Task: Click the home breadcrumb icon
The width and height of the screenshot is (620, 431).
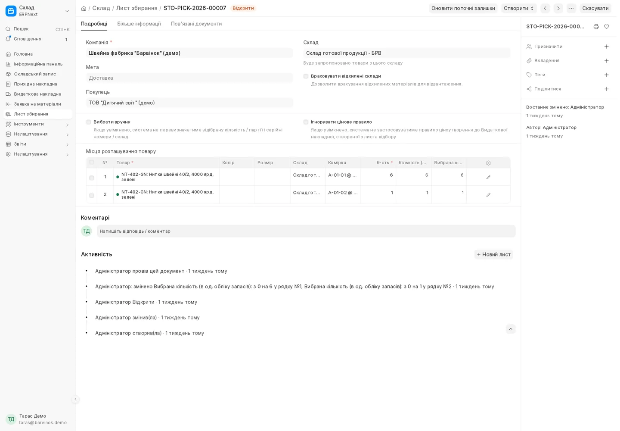Action: (84, 8)
